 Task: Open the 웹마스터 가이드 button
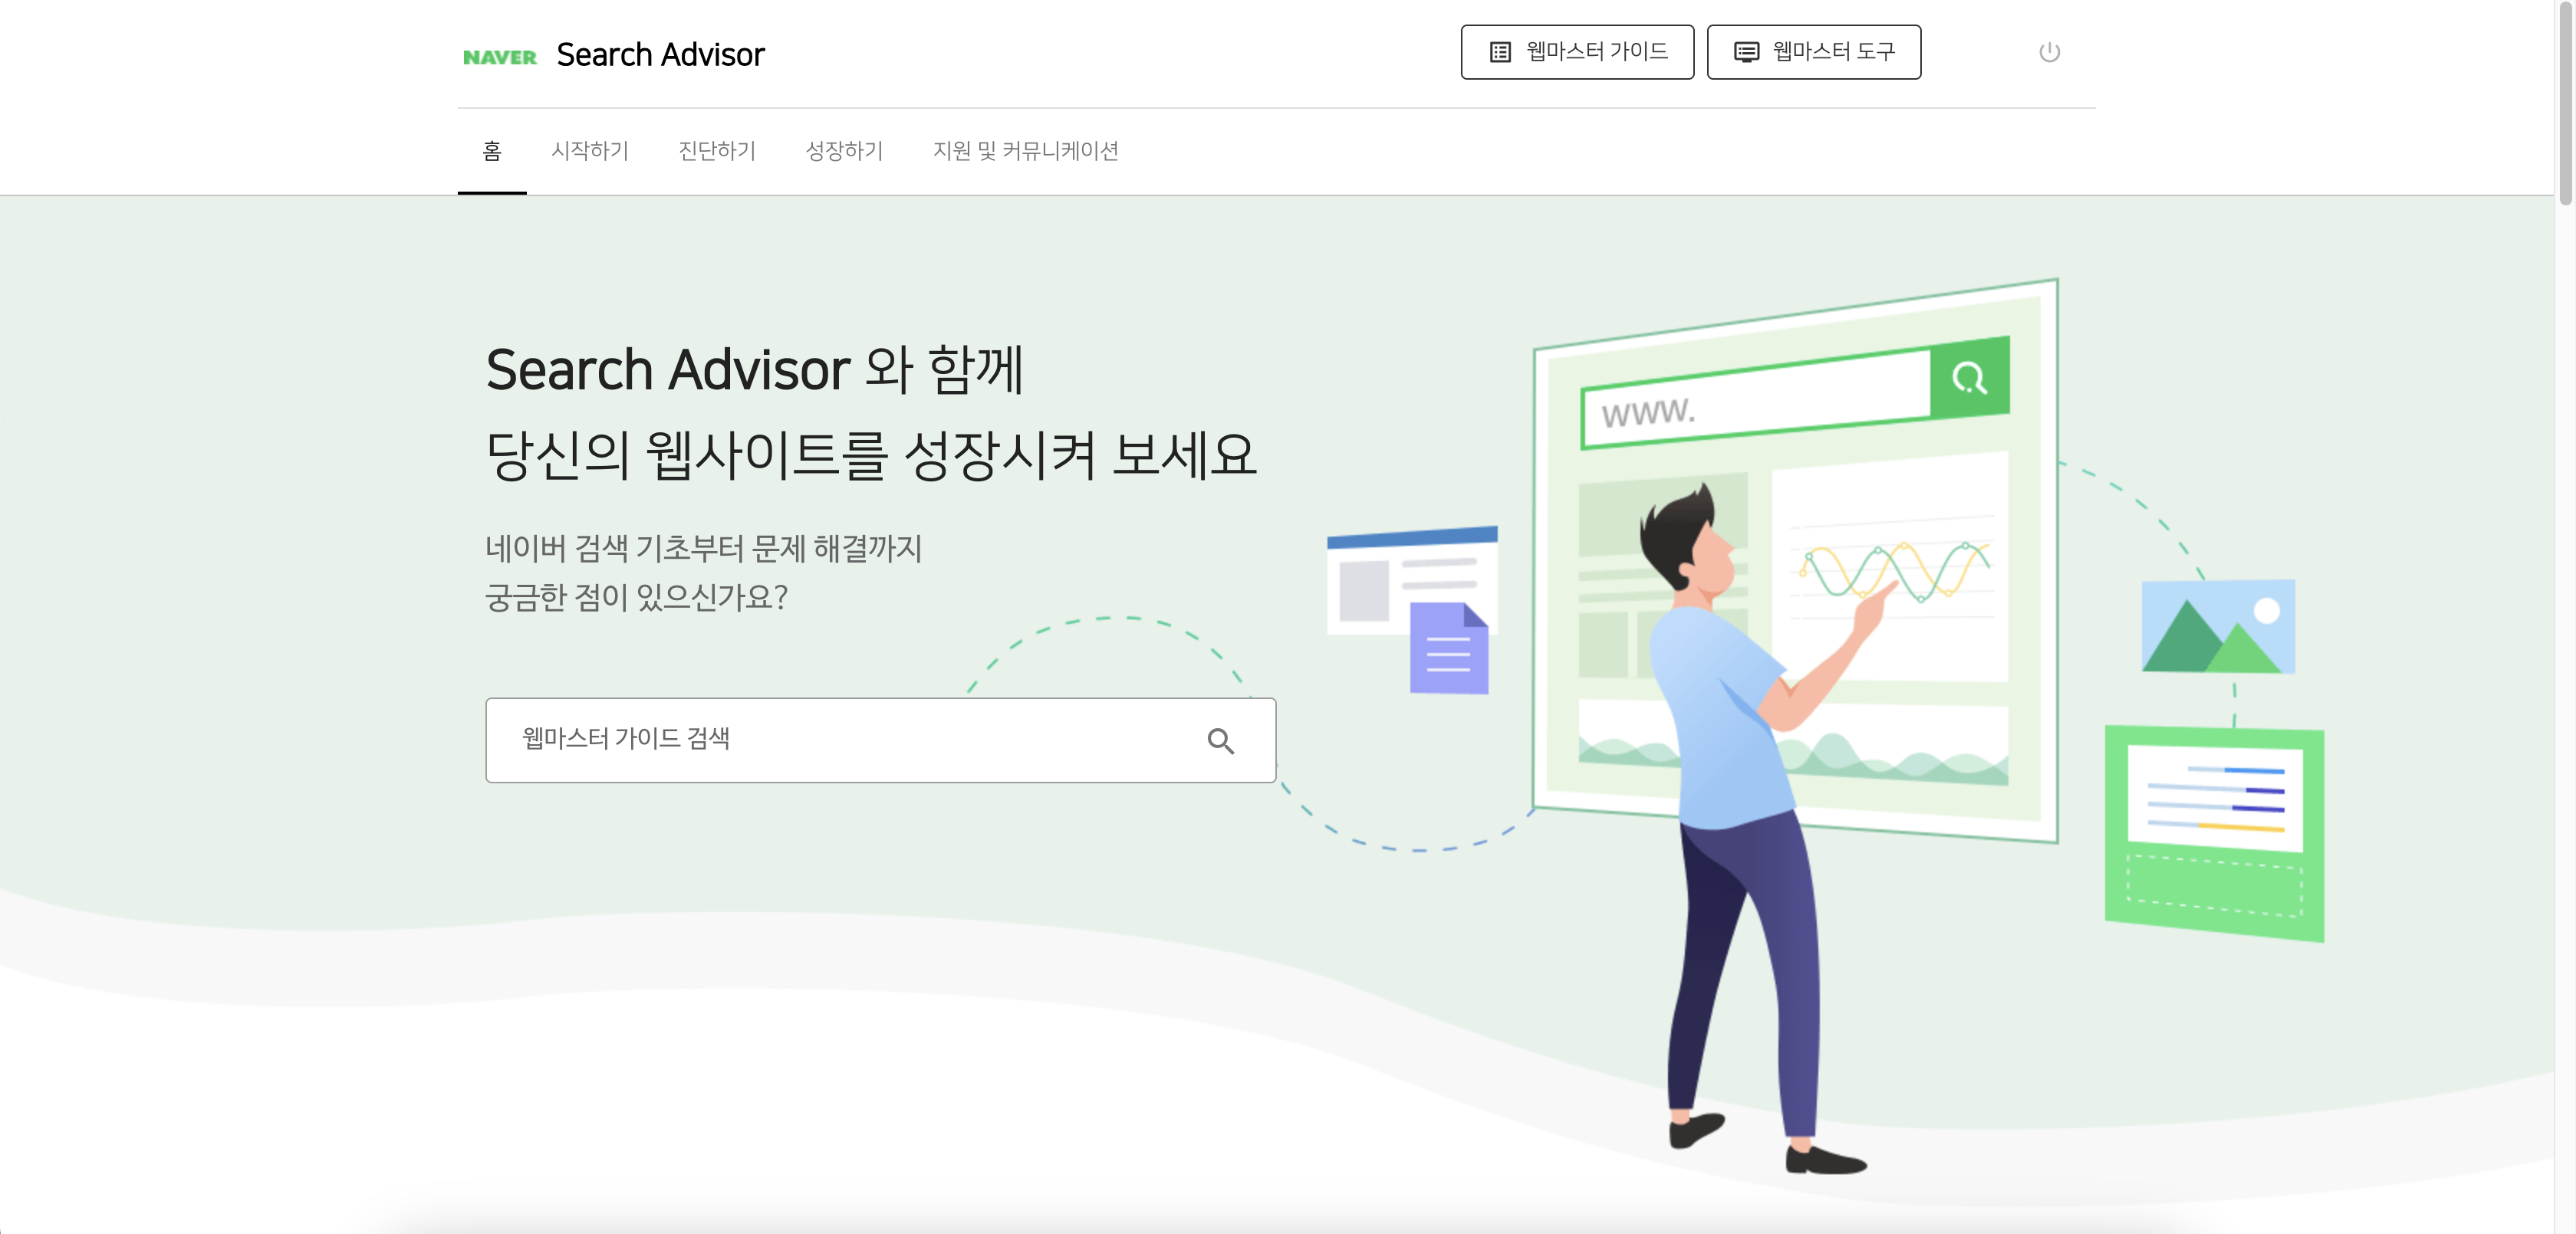point(1577,52)
